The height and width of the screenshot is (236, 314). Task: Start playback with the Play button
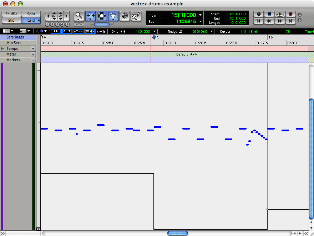coord(280,14)
